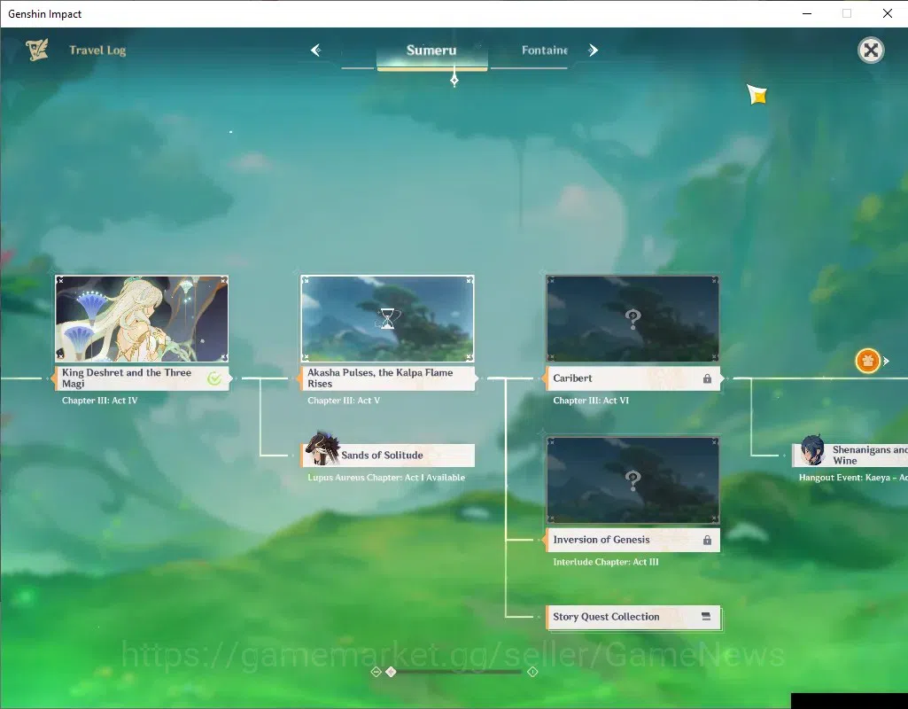Click the lock icon on Inversion of Genesis
Viewport: 908px width, 709px height.
tap(707, 540)
